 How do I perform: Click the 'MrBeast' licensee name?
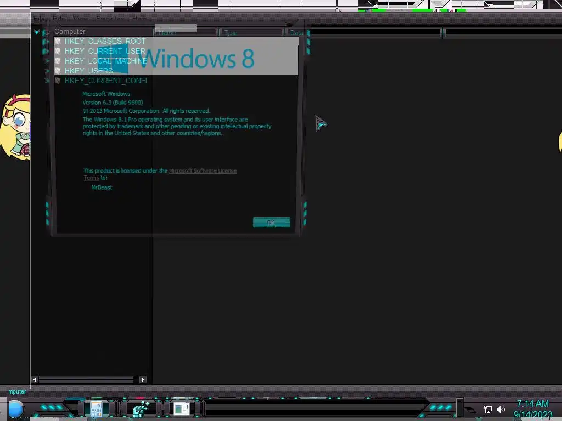102,187
